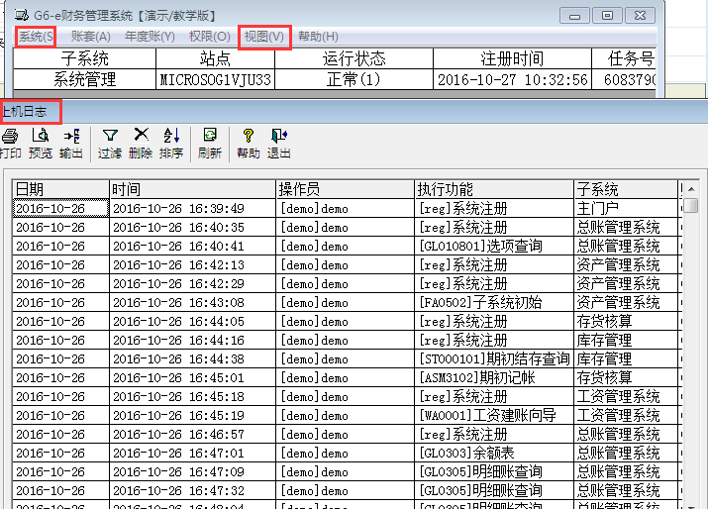Refresh the log with 刷新 icon
Image resolution: width=708 pixels, height=509 pixels.
pos(210,144)
